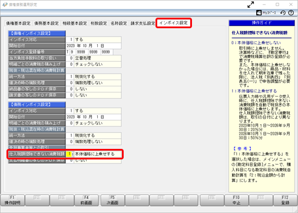Select the インボイス設定 tab
298x213 pixels.
click(174, 23)
